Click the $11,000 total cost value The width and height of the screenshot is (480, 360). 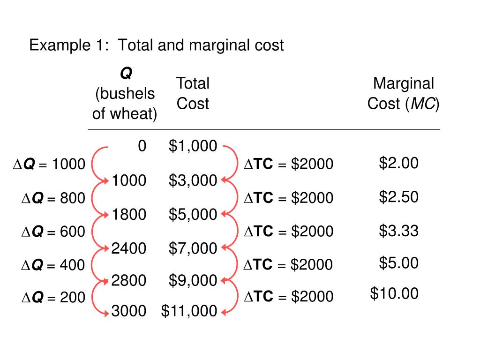pyautogui.click(x=189, y=311)
